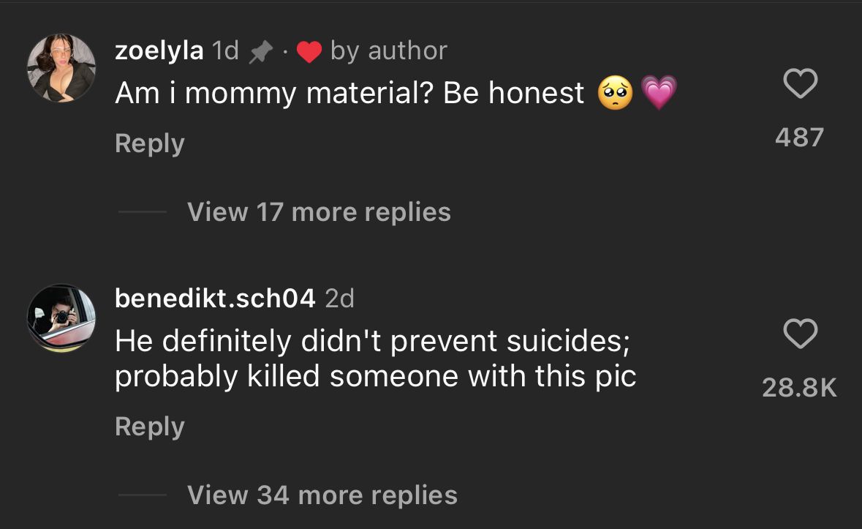Screen dimensions: 862x529
Task: Open the benedikt.sch04 username link
Action: point(215,299)
